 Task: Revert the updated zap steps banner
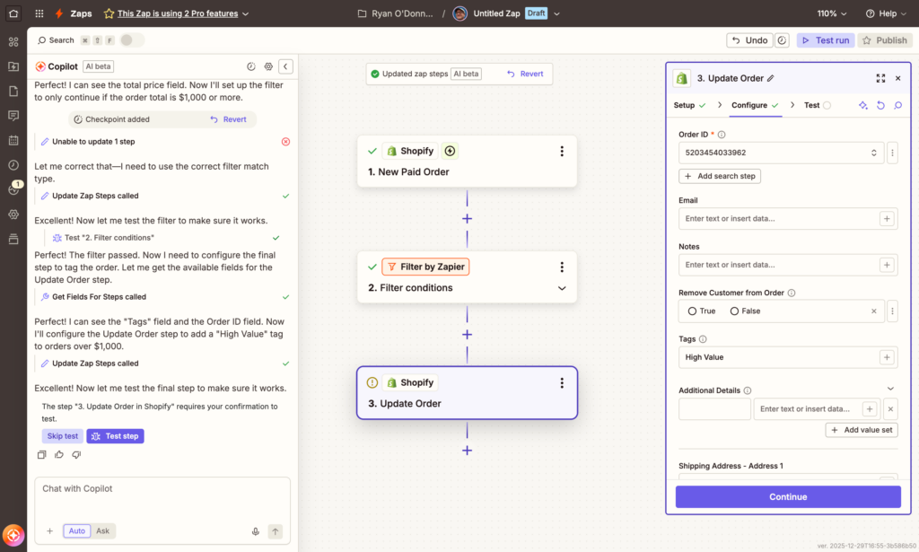pyautogui.click(x=525, y=74)
